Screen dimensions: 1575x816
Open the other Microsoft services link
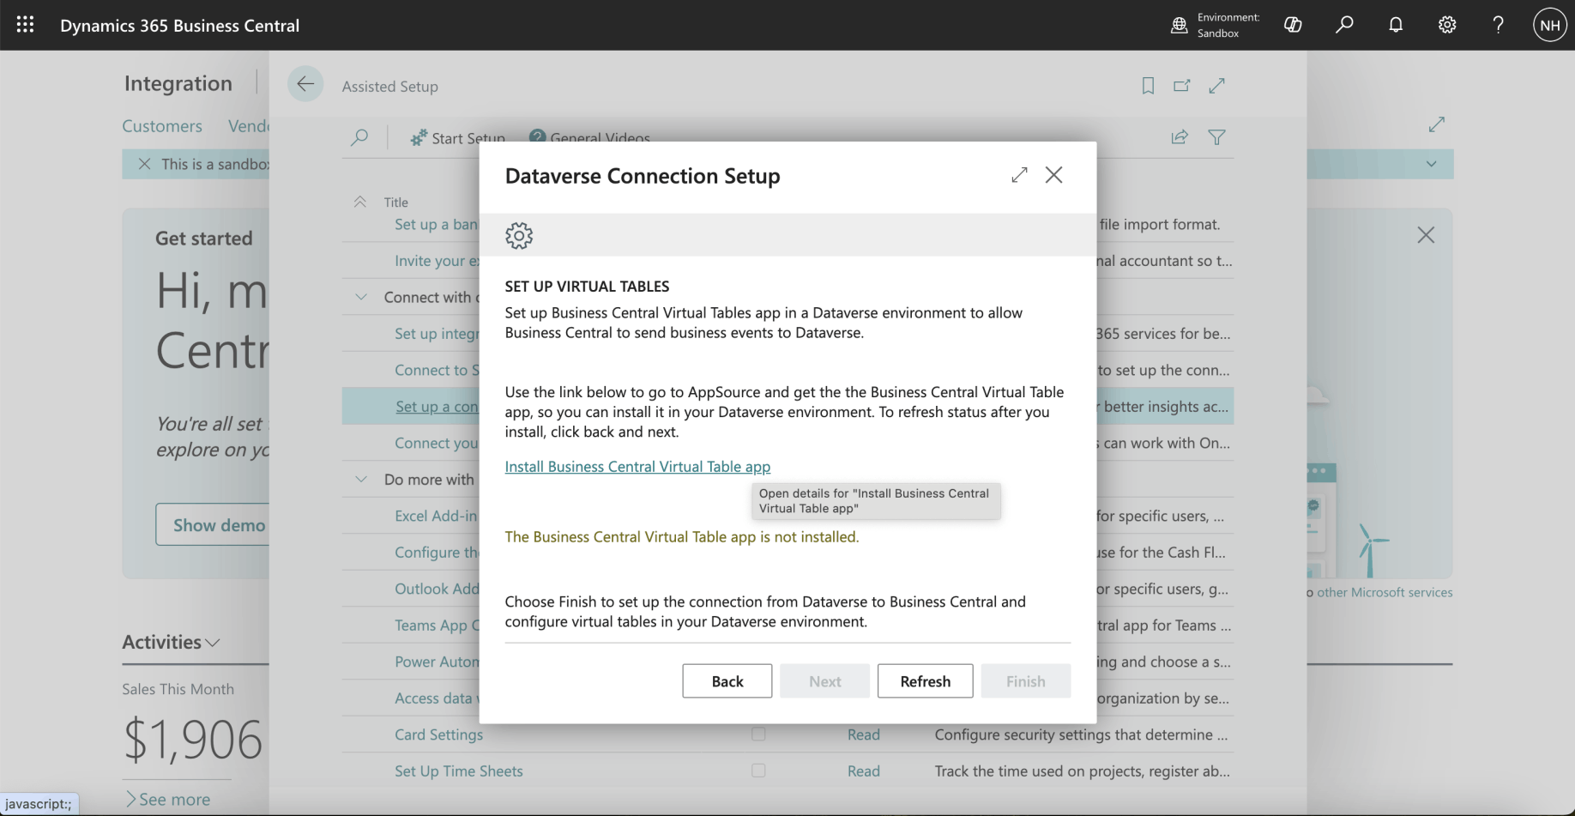[1385, 592]
